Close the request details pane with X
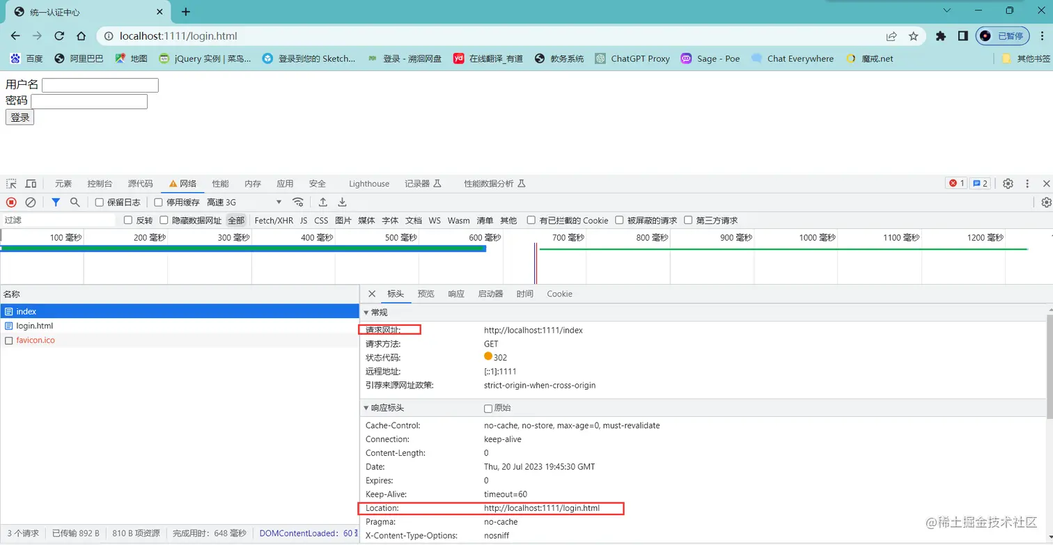The width and height of the screenshot is (1053, 545). click(372, 294)
